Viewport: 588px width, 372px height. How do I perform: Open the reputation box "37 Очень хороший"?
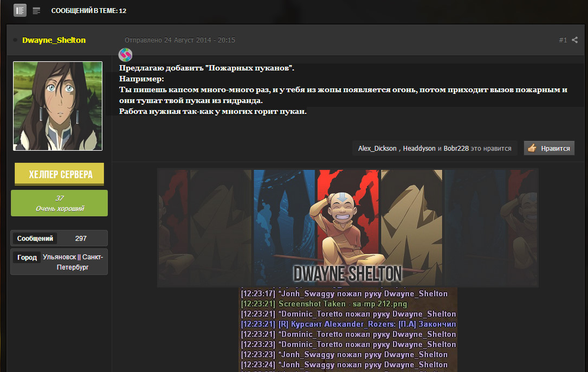tap(59, 203)
